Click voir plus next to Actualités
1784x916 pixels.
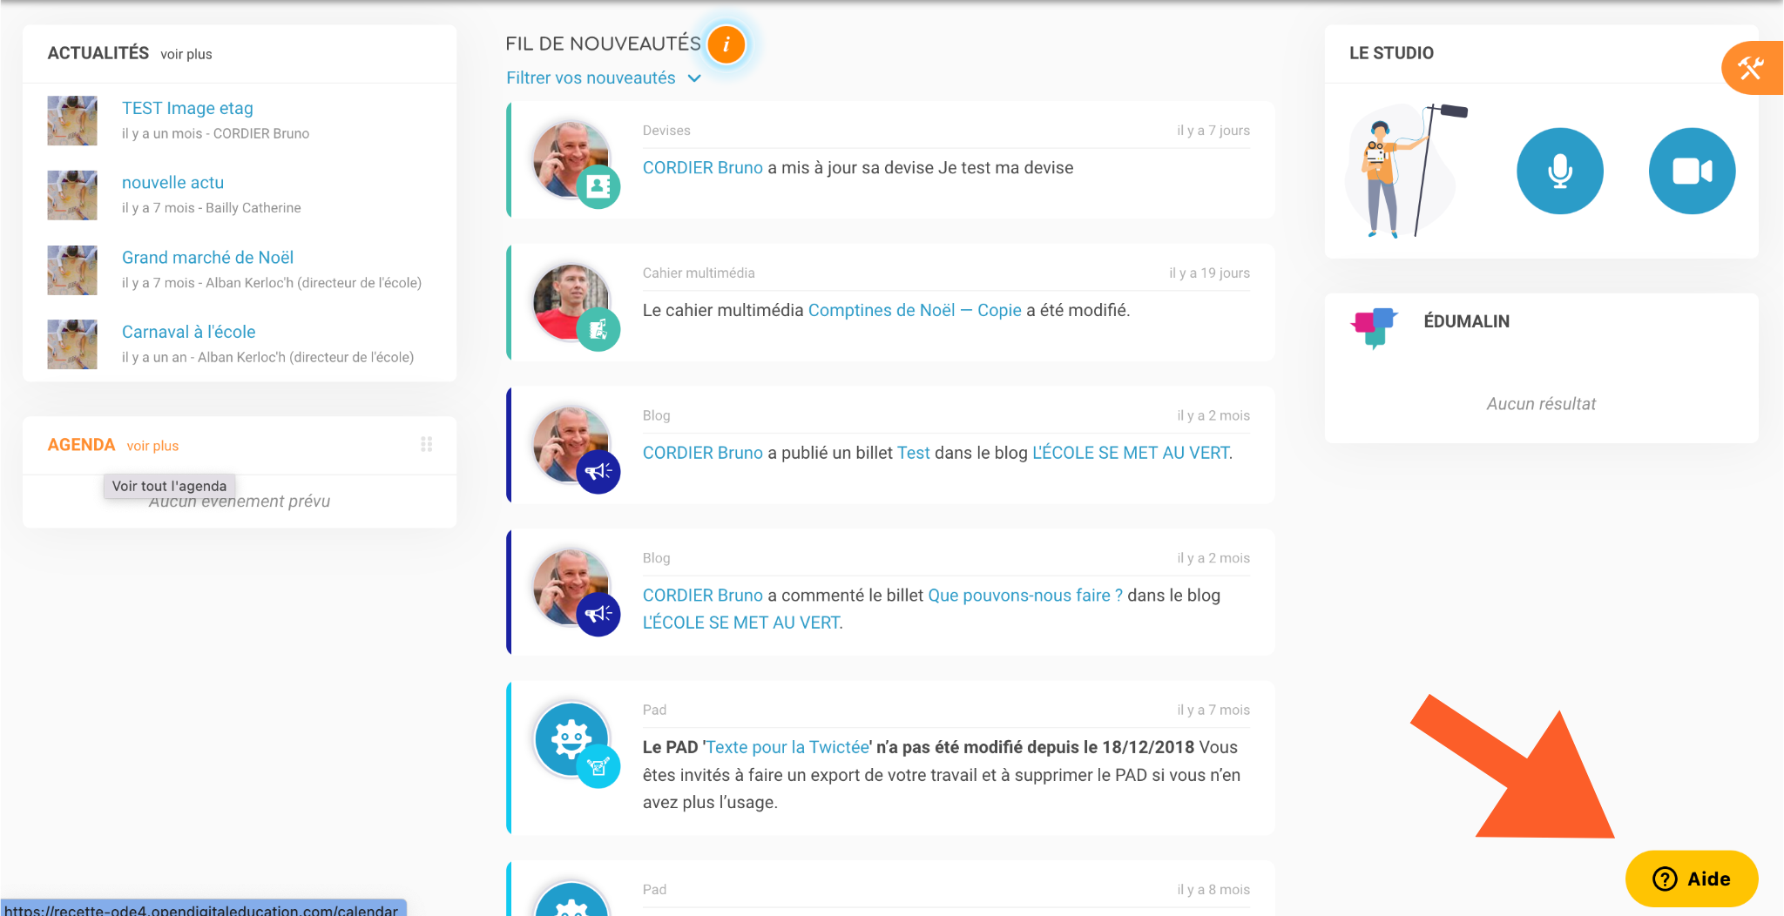coord(186,54)
